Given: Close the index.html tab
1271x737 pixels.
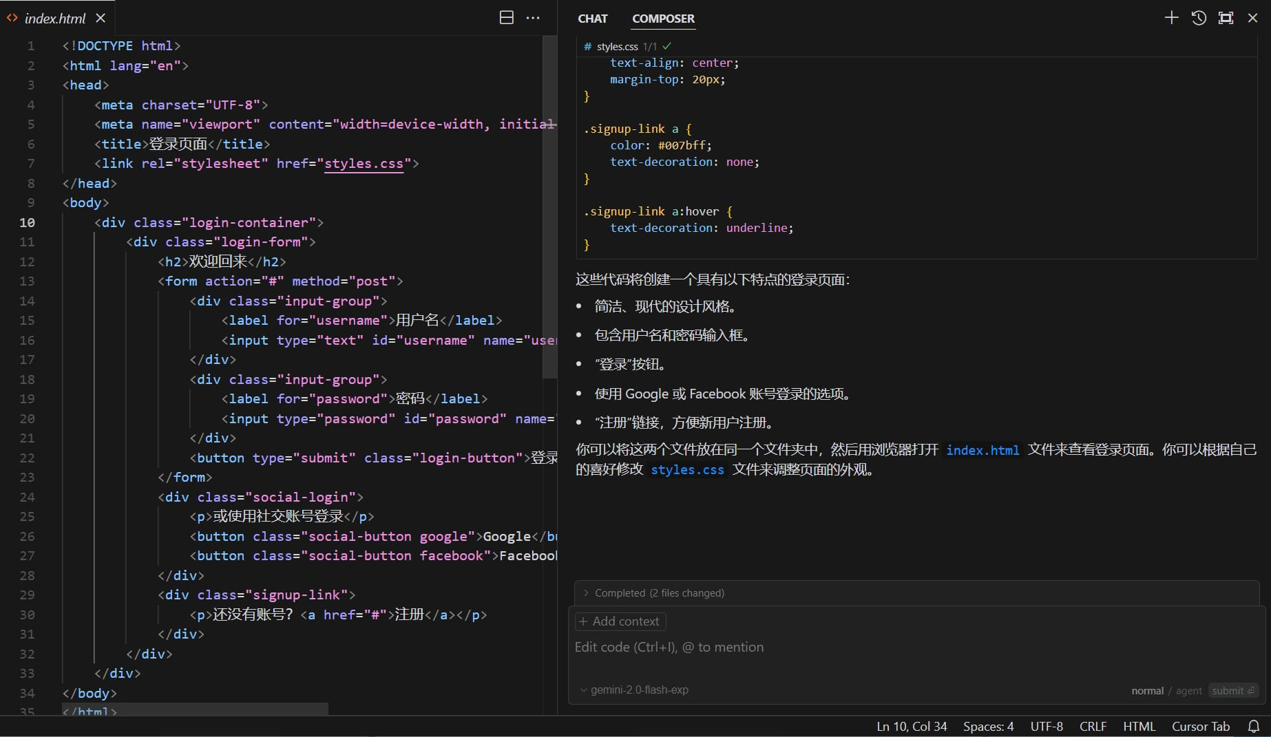Looking at the screenshot, I should [101, 18].
